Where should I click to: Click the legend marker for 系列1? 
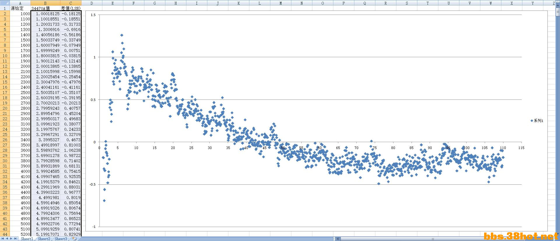coord(532,120)
